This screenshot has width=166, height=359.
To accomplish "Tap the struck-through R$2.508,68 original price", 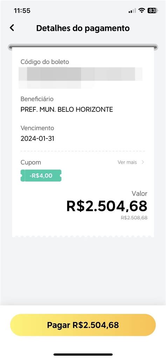I will tap(134, 218).
